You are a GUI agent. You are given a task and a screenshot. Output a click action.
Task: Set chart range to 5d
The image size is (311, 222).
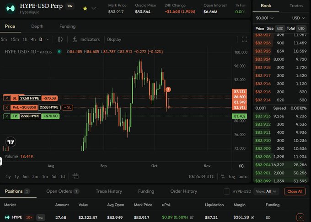[x=54, y=176]
